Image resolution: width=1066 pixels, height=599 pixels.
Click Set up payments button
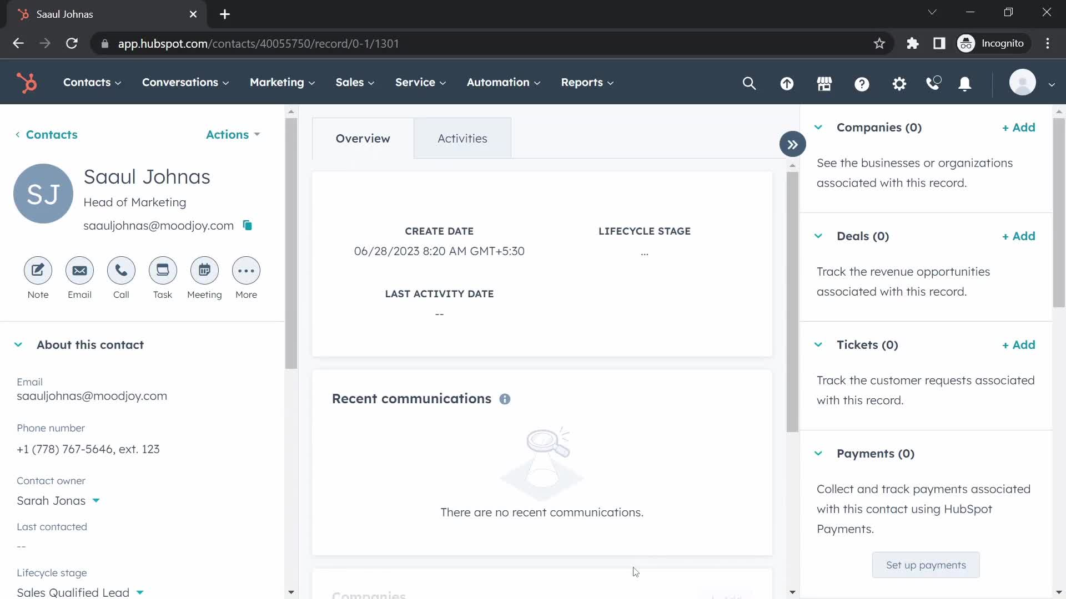pyautogui.click(x=926, y=565)
